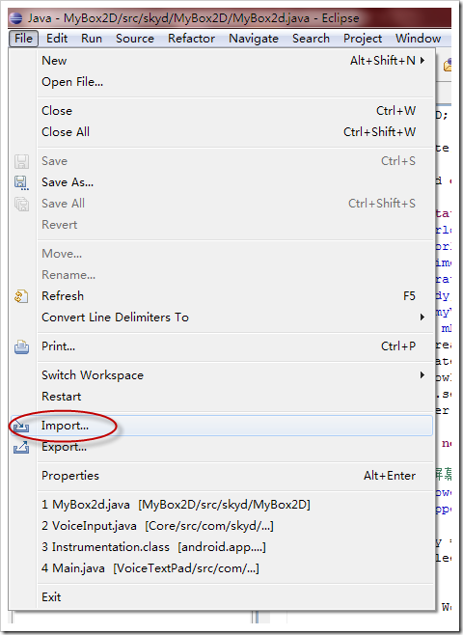The height and width of the screenshot is (635, 463).
Task: Click the Export icon in File menu
Action: (21, 447)
